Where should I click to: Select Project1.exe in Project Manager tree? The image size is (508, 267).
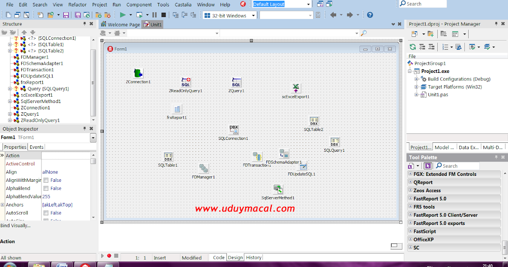click(435, 71)
